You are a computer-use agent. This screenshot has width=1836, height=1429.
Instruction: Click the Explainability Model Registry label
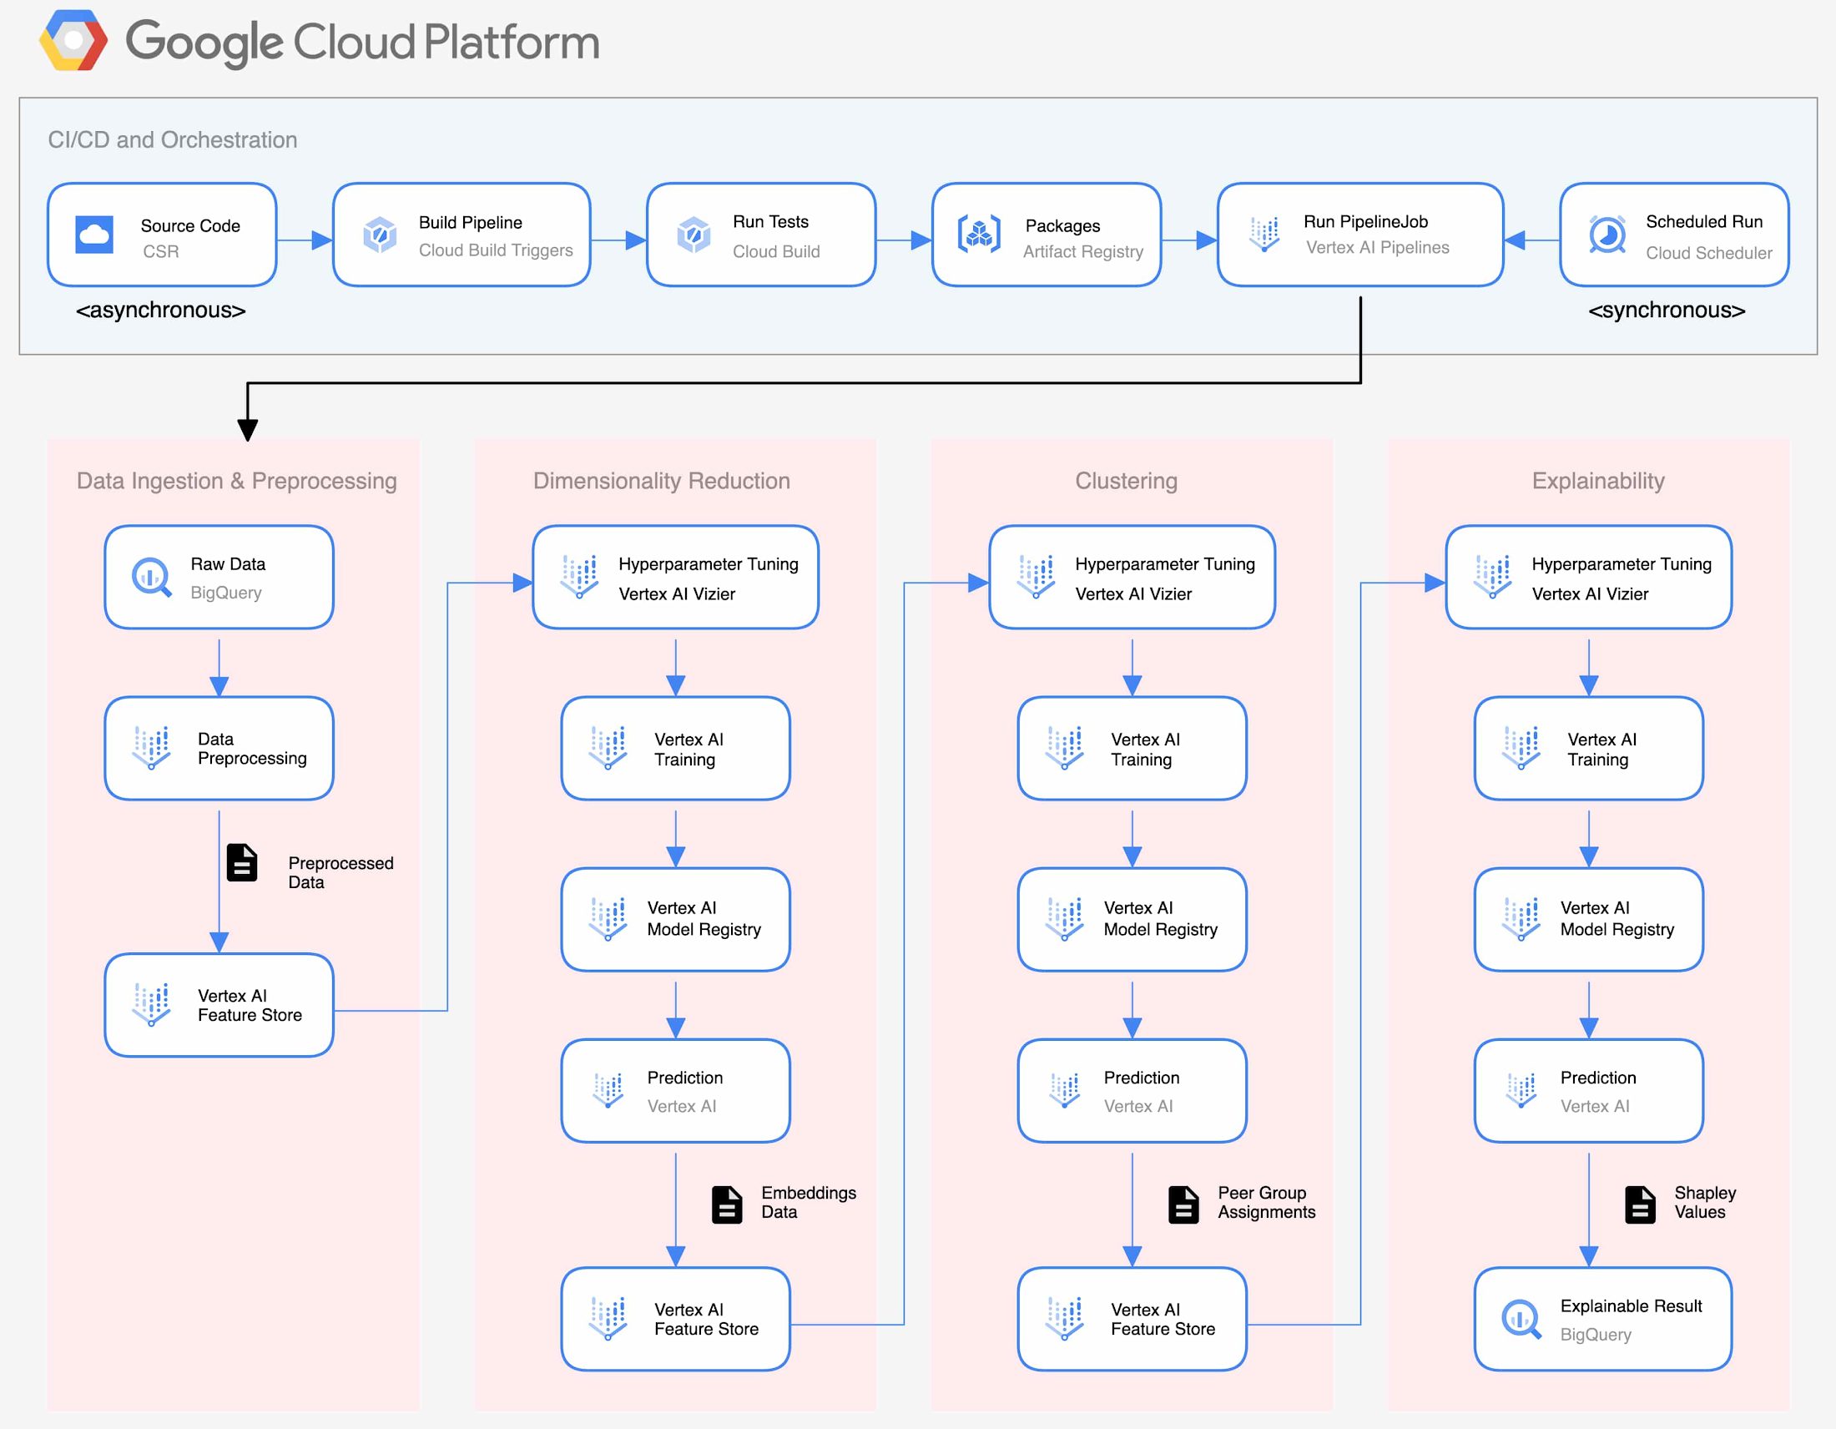click(x=1617, y=918)
